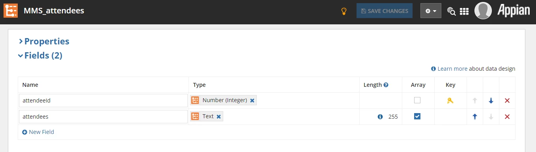Click the Length help question icon

pyautogui.click(x=386, y=85)
